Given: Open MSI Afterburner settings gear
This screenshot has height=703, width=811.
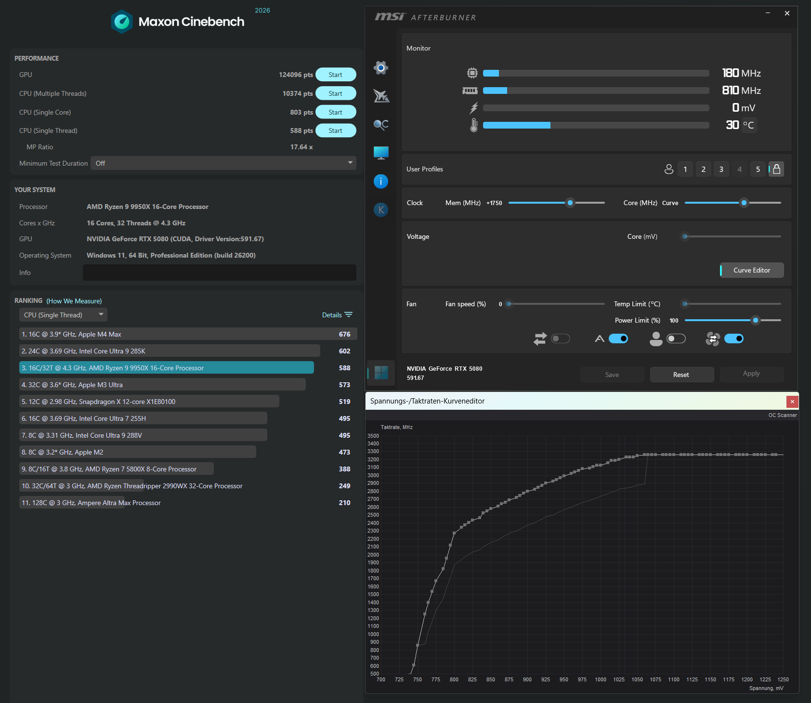Looking at the screenshot, I should tap(381, 68).
